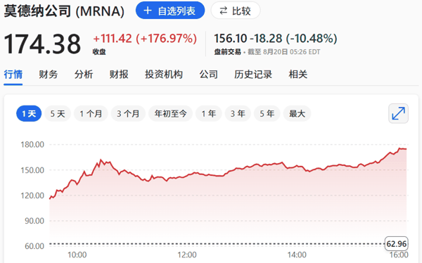Click the swap arrows icon in 比较

(224, 11)
